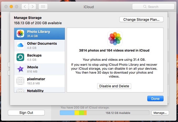
Task: Click the Sign Out button
Action: click(26, 113)
